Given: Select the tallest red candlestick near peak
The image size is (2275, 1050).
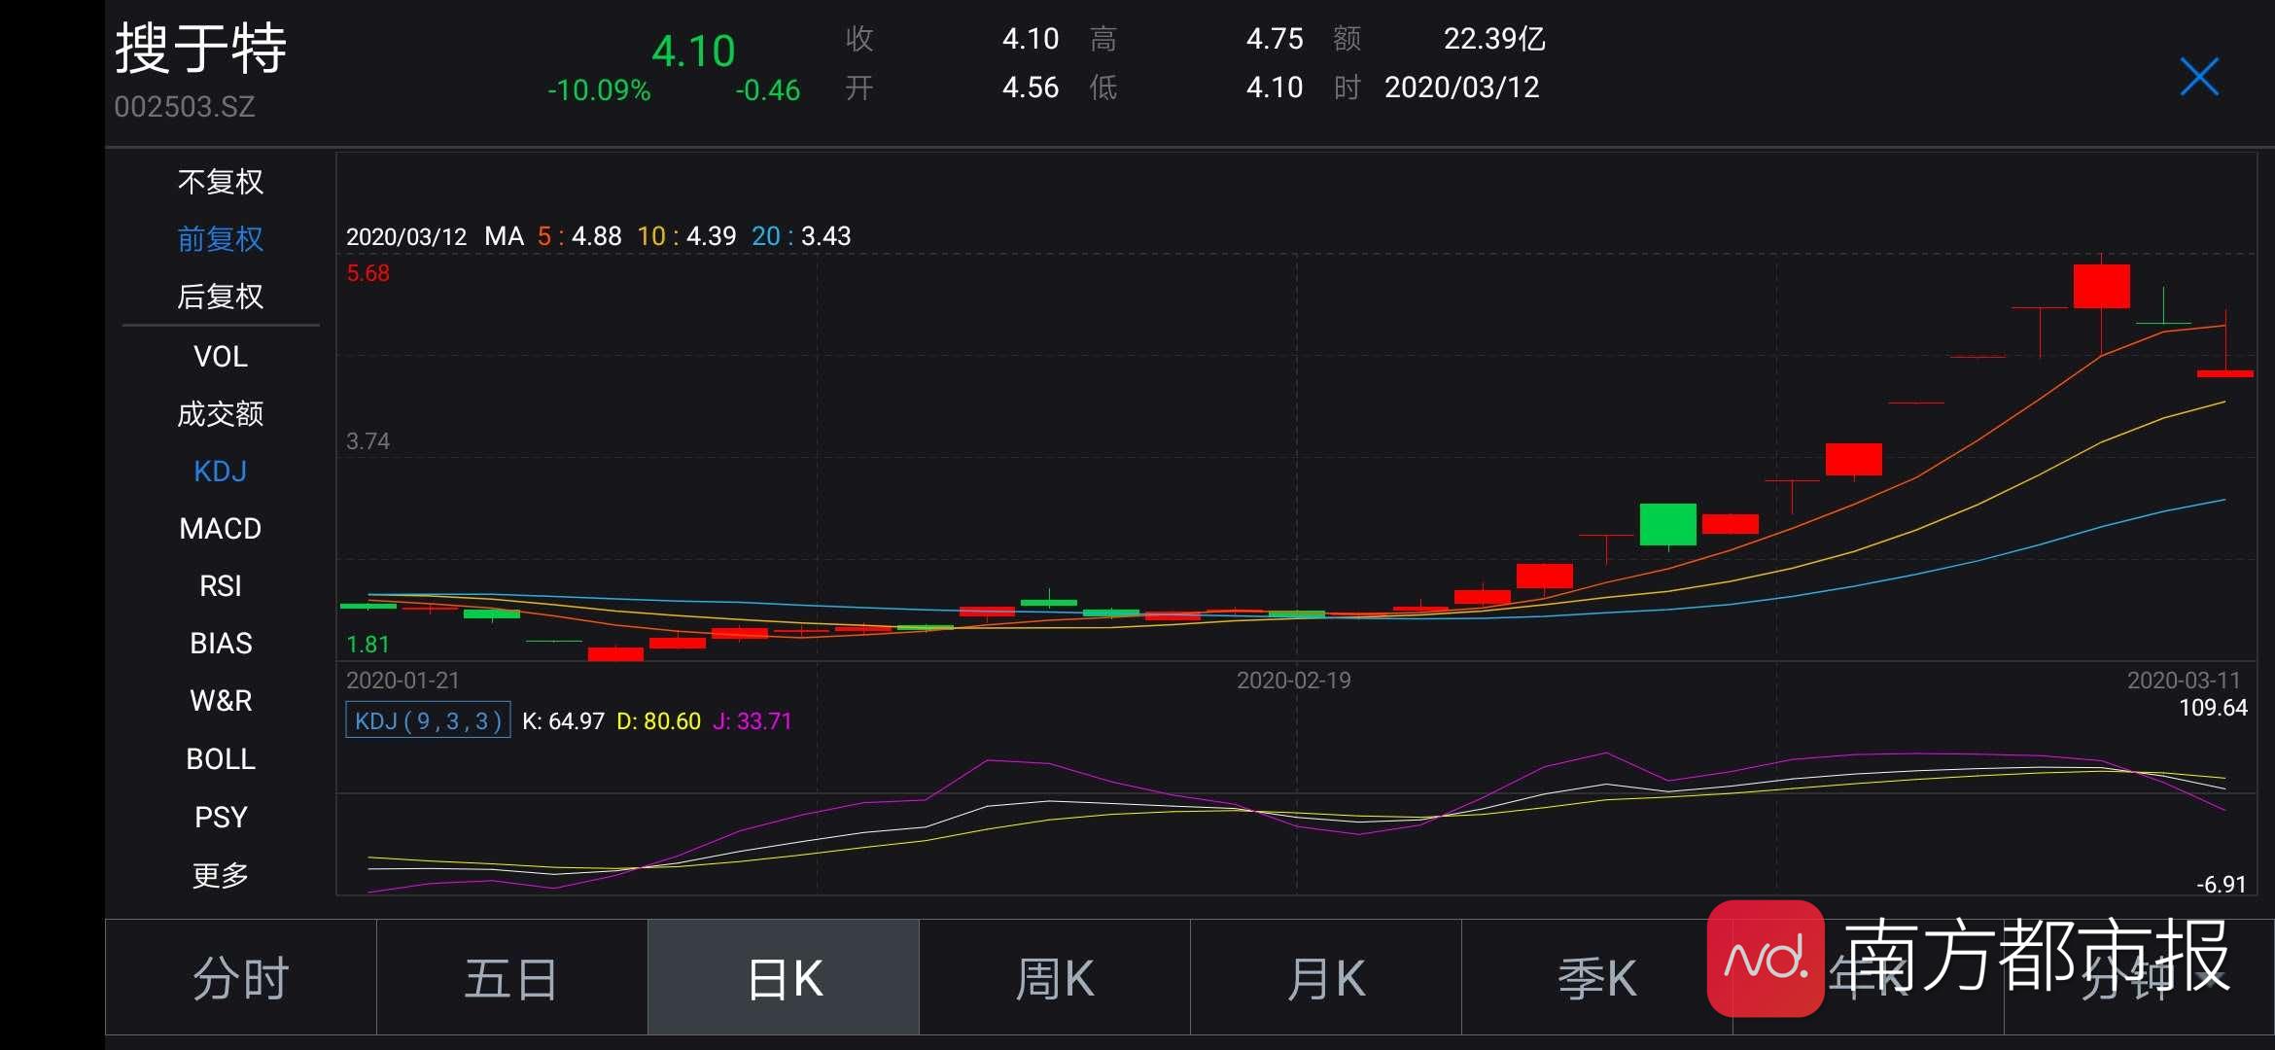Looking at the screenshot, I should (x=2101, y=286).
